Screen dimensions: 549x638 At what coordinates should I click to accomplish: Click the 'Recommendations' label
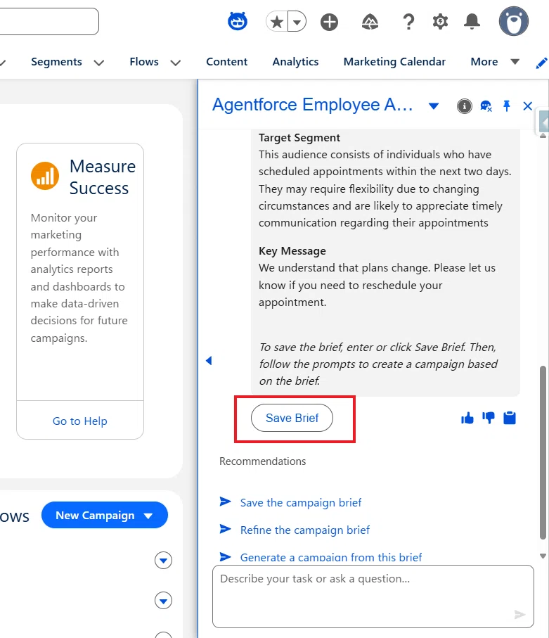pyautogui.click(x=262, y=461)
